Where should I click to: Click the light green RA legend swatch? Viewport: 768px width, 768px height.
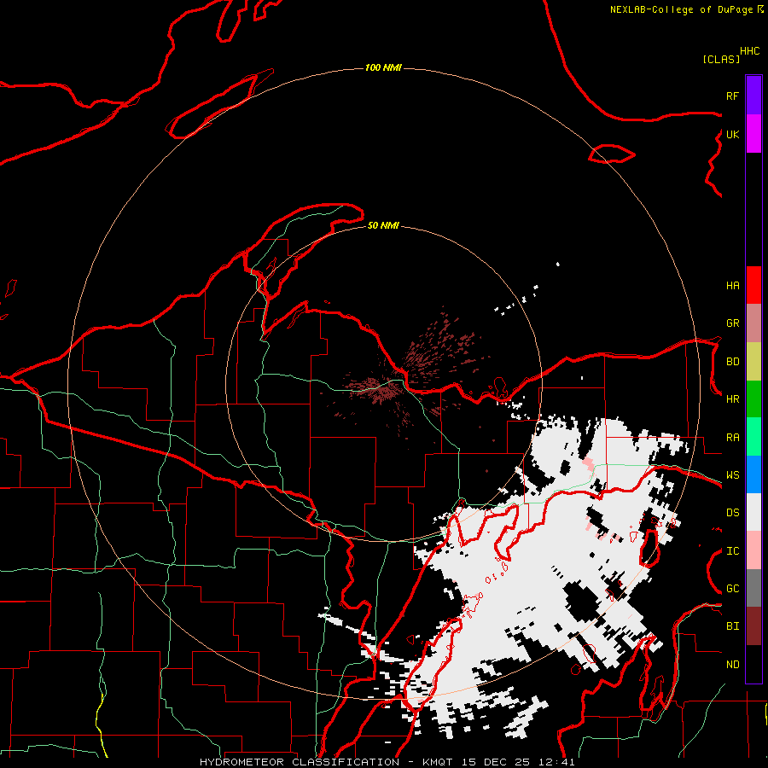coord(753,437)
